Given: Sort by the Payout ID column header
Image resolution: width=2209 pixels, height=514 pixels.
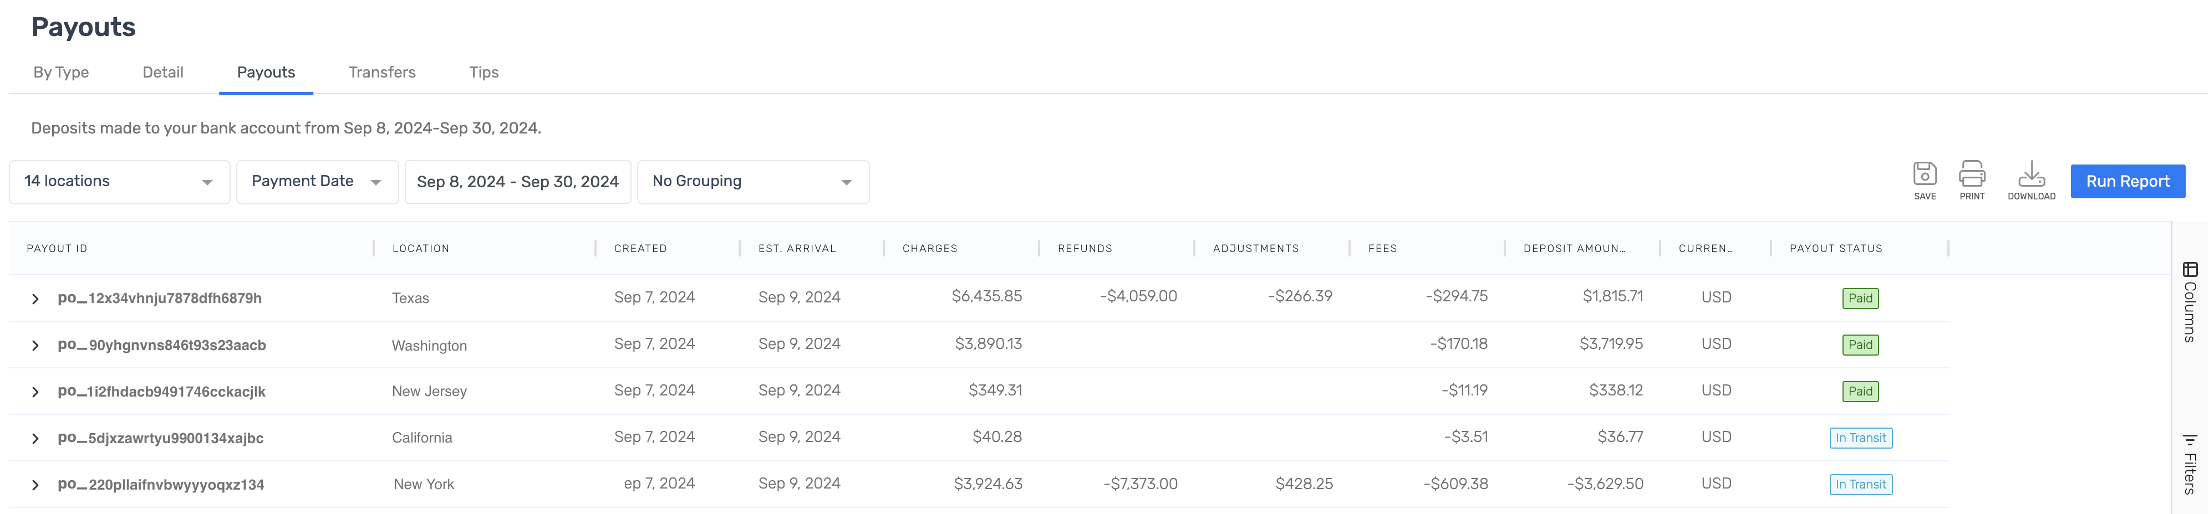Looking at the screenshot, I should click(57, 249).
